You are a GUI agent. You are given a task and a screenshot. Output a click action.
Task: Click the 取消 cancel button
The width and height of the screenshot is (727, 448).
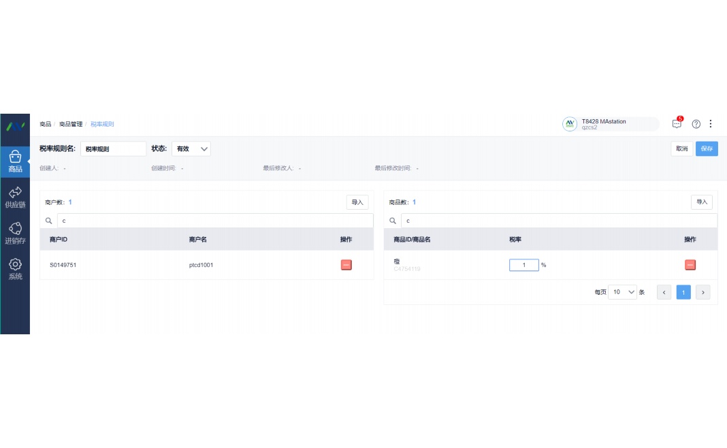coord(681,148)
